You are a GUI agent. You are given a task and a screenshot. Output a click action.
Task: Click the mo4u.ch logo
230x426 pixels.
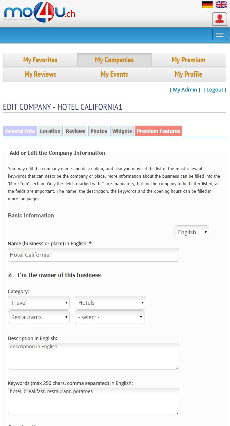[x=40, y=13]
